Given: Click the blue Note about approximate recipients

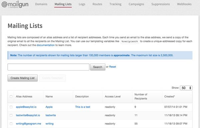Looking at the screenshot, I should point(100,55).
